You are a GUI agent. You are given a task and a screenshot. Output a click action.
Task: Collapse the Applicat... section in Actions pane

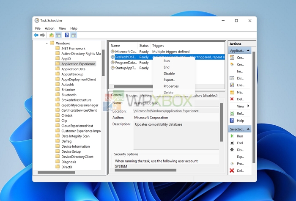point(248,50)
